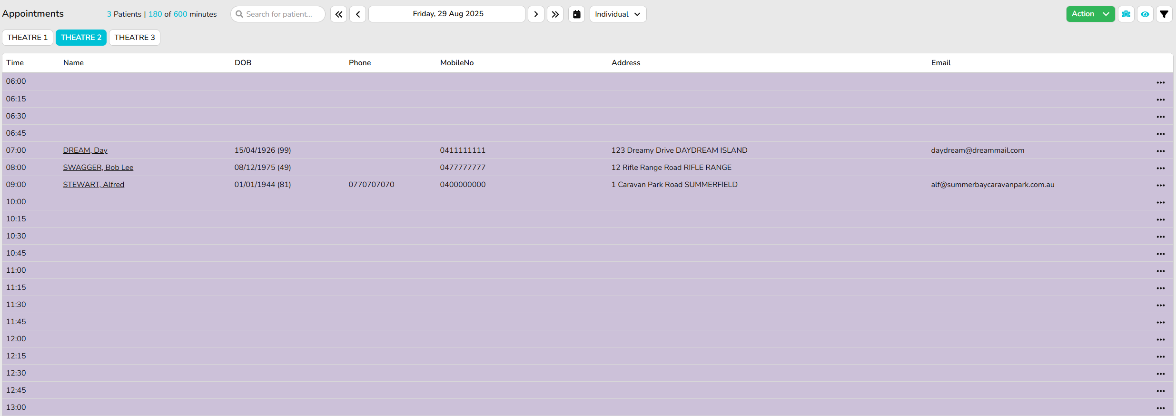
Task: Open the calendar date picker icon
Action: tap(576, 14)
